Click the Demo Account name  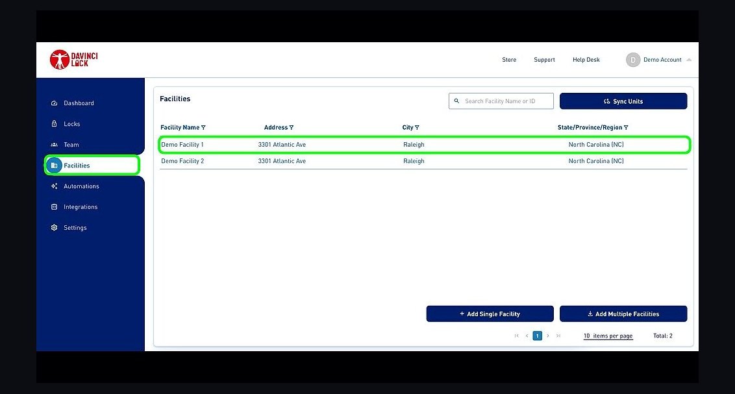662,60
